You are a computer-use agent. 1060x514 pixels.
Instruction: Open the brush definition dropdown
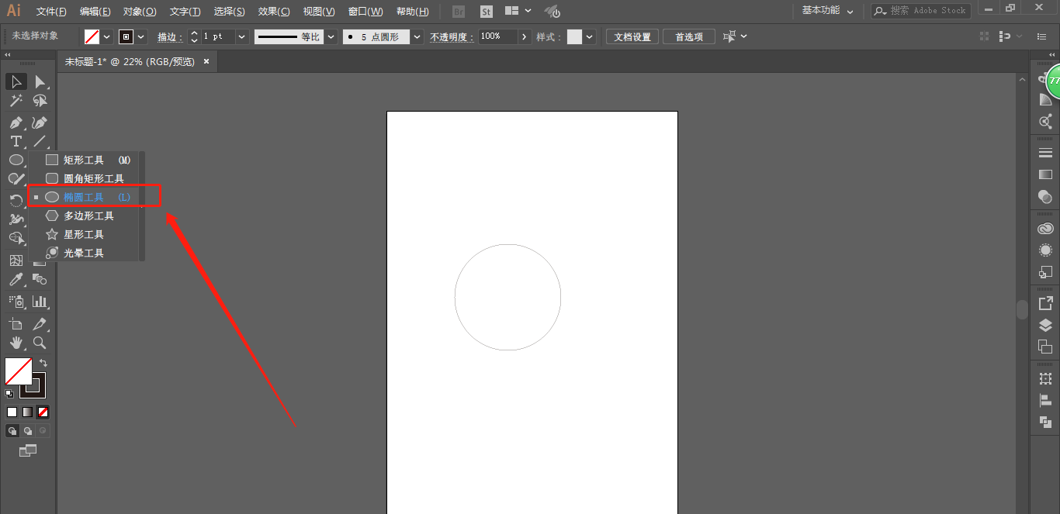tap(417, 36)
